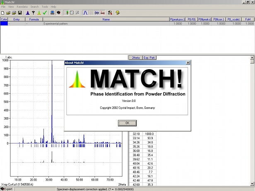Click OK in the About Match! dialog
Screen dimensions: 255x191
pos(127,123)
